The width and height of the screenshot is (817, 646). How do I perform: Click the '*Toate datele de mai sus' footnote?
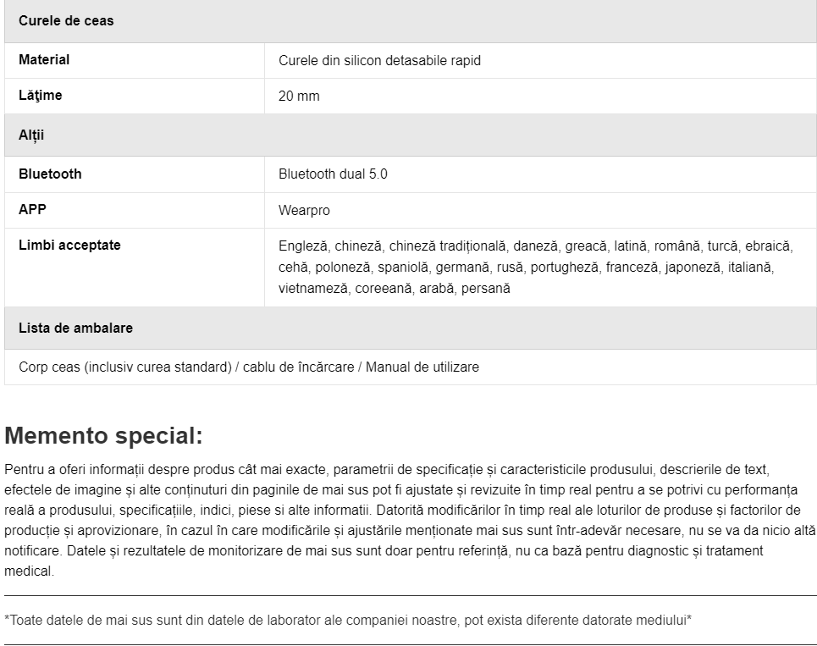point(348,621)
